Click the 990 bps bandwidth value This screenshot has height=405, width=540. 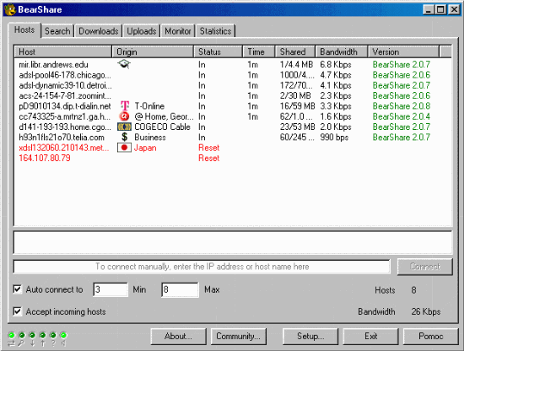click(x=334, y=137)
